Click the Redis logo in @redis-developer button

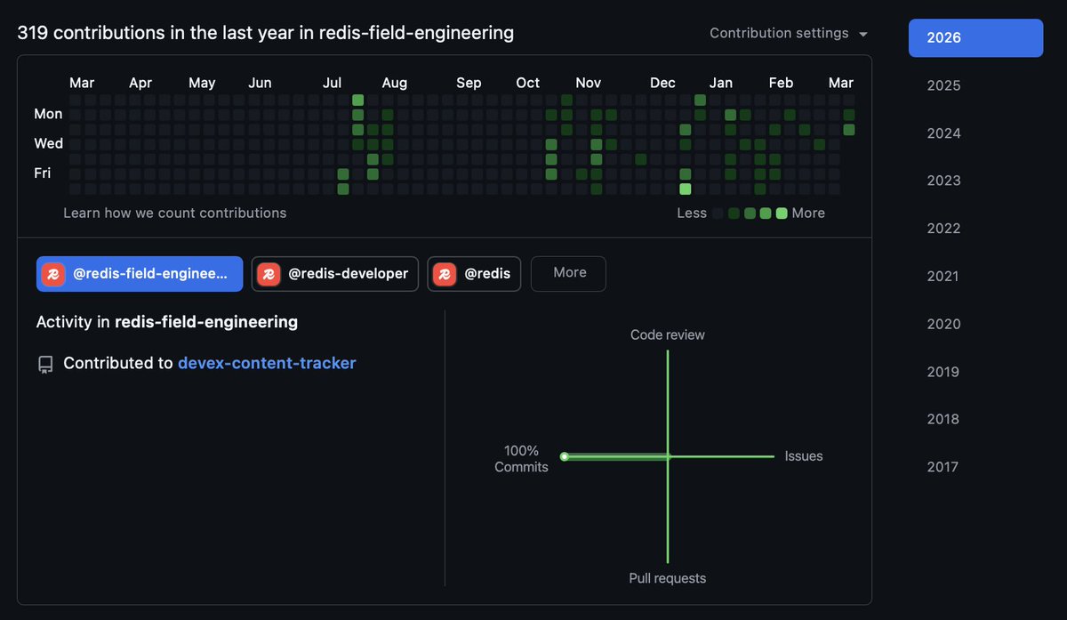[269, 274]
